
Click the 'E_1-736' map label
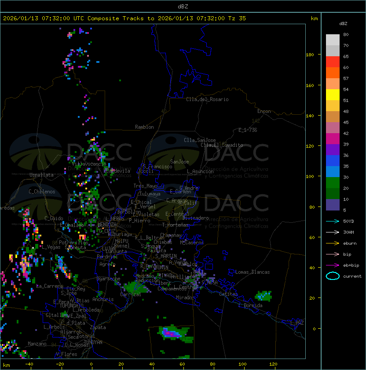coord(248,130)
